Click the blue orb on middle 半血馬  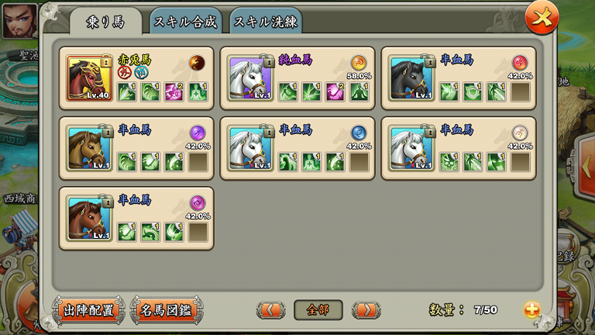[x=359, y=133]
